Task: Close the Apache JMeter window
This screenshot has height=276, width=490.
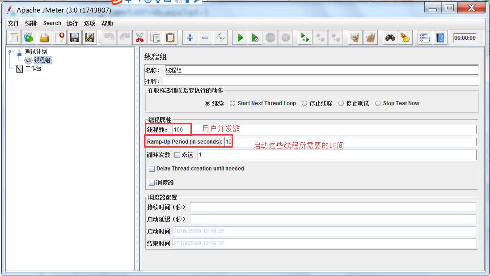Action: tap(471, 8)
